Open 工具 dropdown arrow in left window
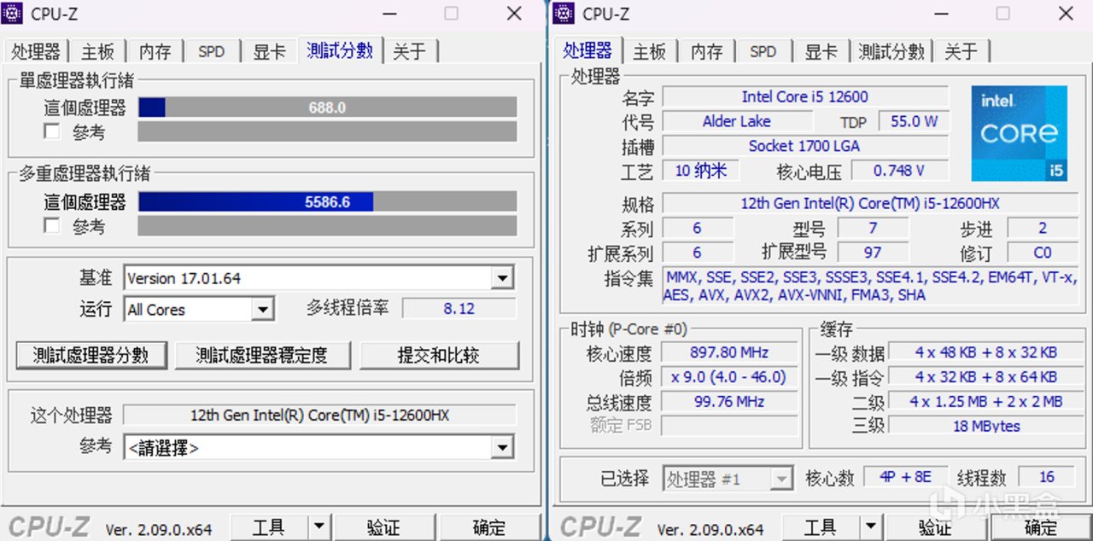This screenshot has width=1093, height=541. pyautogui.click(x=318, y=527)
